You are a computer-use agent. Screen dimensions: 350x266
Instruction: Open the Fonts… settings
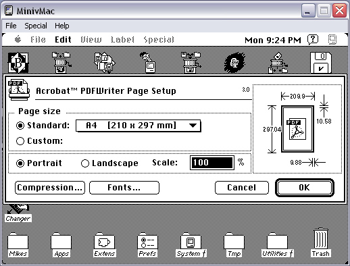[x=124, y=188]
